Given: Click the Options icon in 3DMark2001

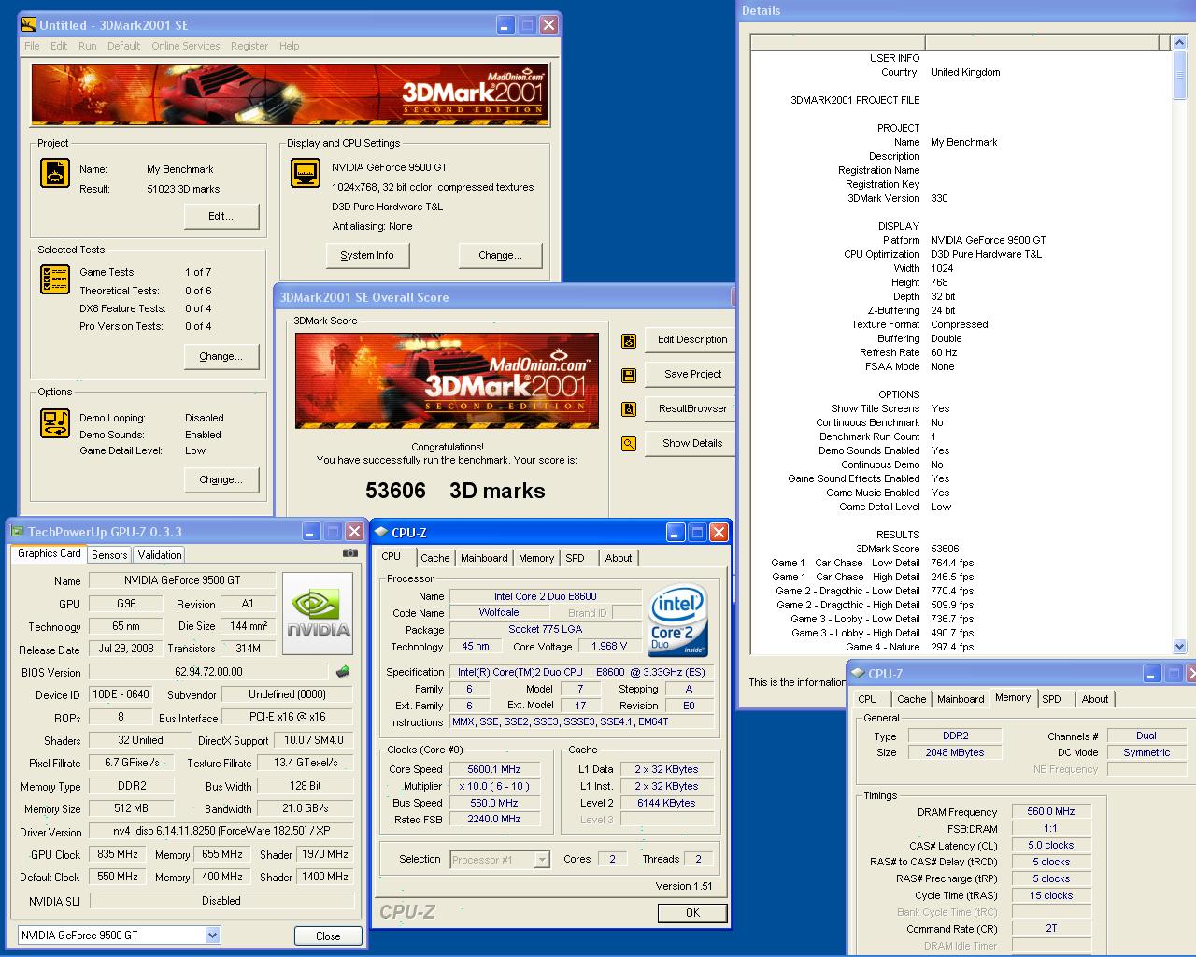Looking at the screenshot, I should (55, 423).
